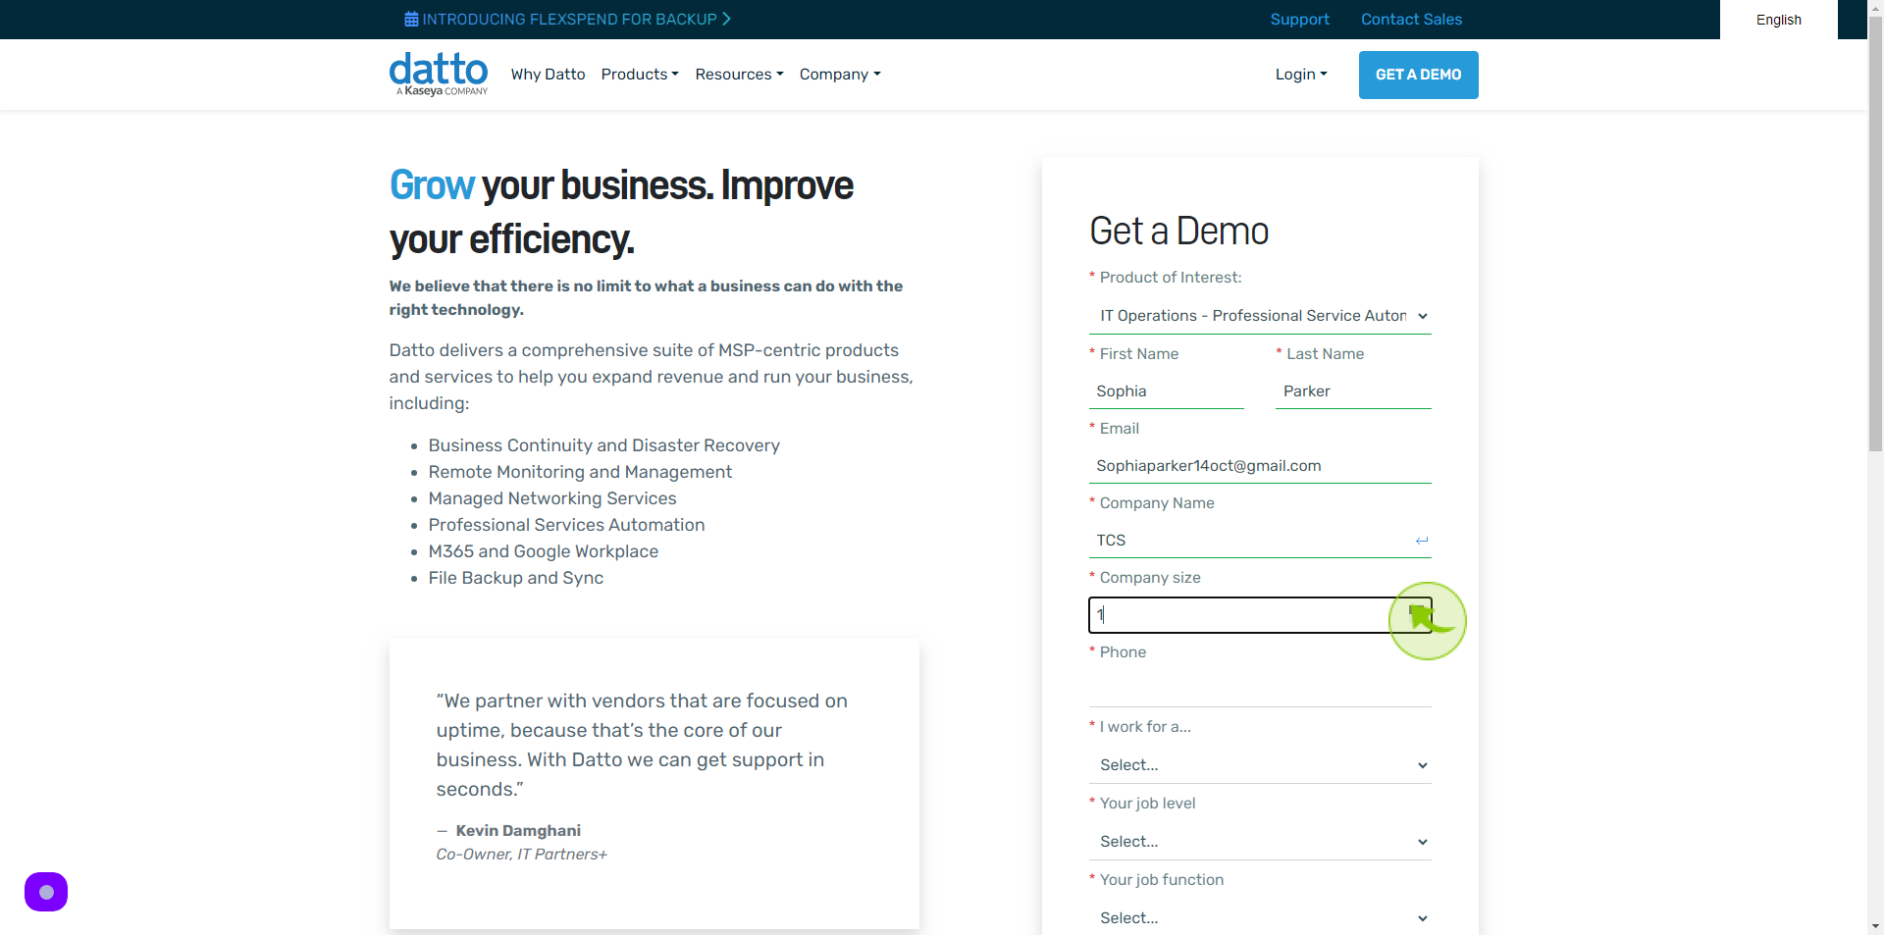This screenshot has width=1884, height=935.
Task: Click the name 'Kevin Damghani'
Action: click(518, 831)
